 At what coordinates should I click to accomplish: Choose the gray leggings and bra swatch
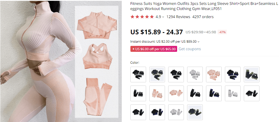[x=232, y=93]
